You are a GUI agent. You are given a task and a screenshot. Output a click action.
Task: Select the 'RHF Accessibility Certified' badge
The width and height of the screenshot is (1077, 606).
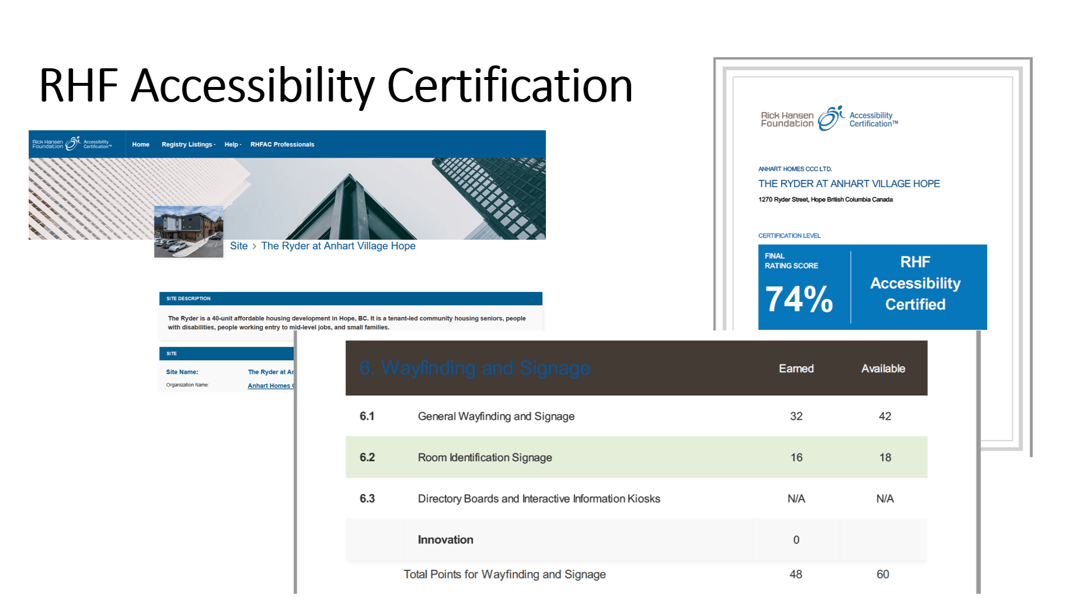pyautogui.click(x=915, y=284)
